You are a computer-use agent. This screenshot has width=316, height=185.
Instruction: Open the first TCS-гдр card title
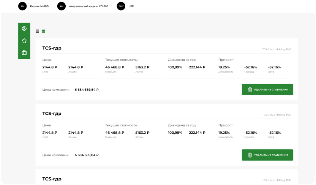(52, 48)
